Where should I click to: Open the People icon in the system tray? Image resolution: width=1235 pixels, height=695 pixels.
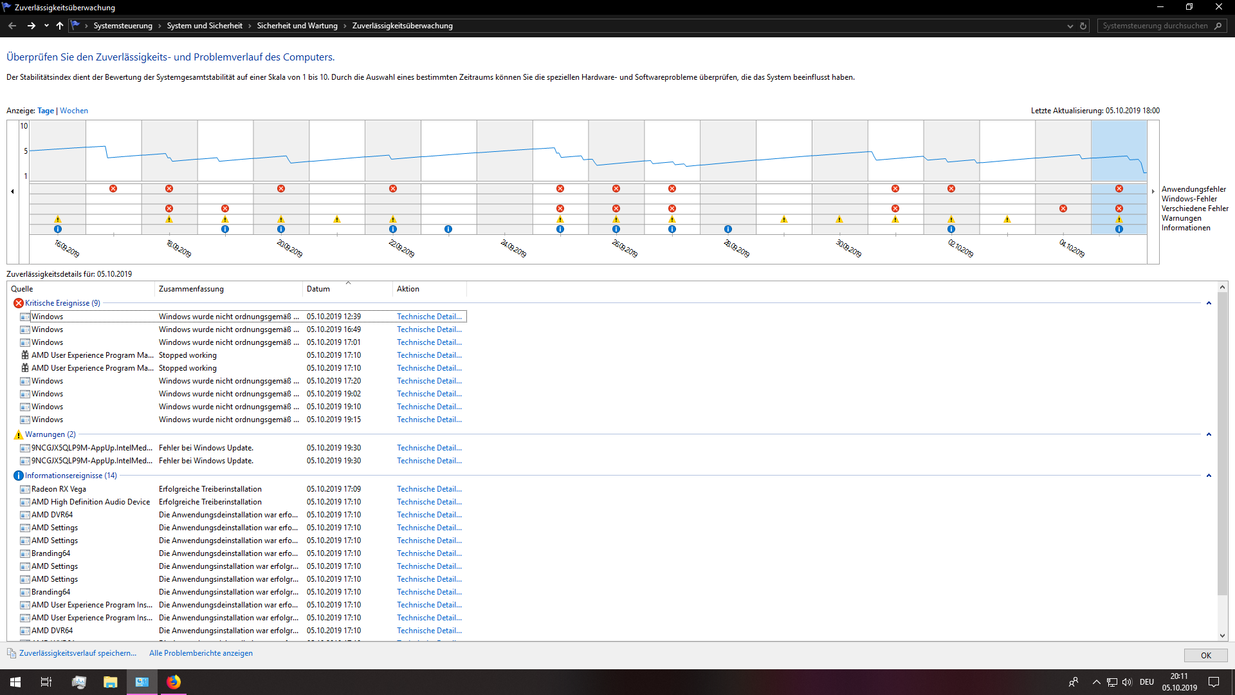(1074, 682)
